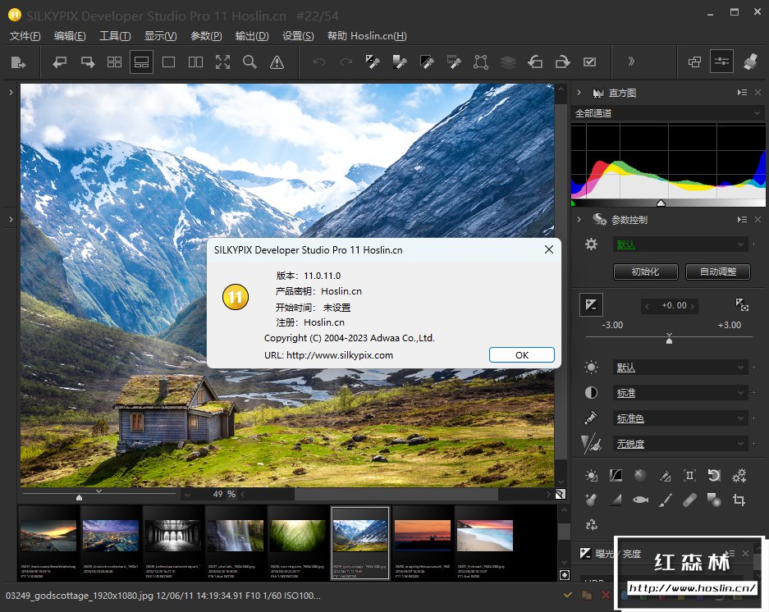769x612 pixels.
Task: Select the fit-to-screen arrows toolbar icon
Action: [x=222, y=62]
